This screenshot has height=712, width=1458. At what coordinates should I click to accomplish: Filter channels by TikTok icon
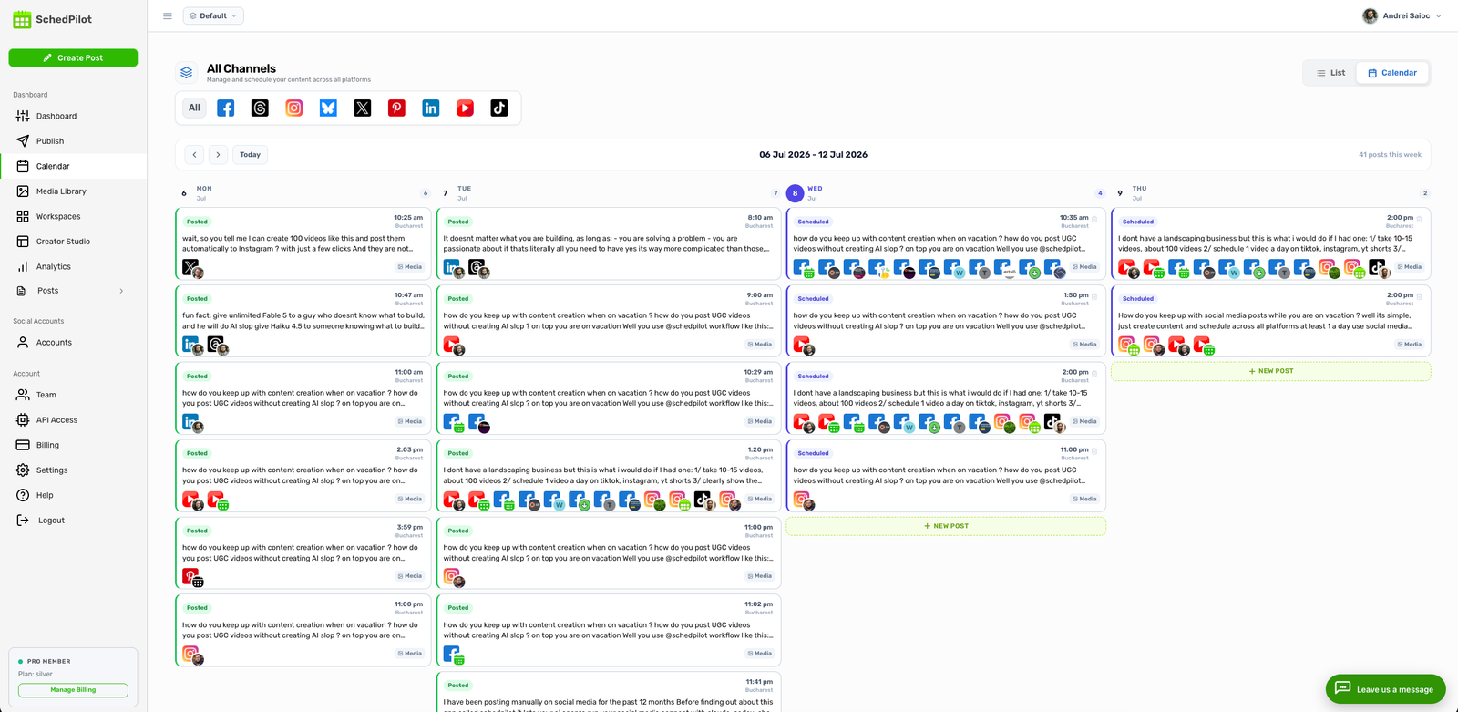click(x=499, y=108)
